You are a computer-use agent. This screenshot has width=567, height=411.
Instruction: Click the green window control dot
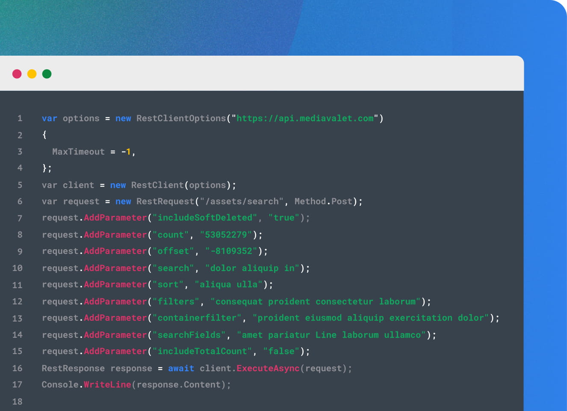coord(47,74)
